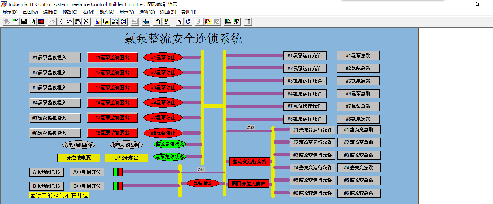Open the 选项(O) menu
Screen dimensions: 493x204
tap(147, 12)
